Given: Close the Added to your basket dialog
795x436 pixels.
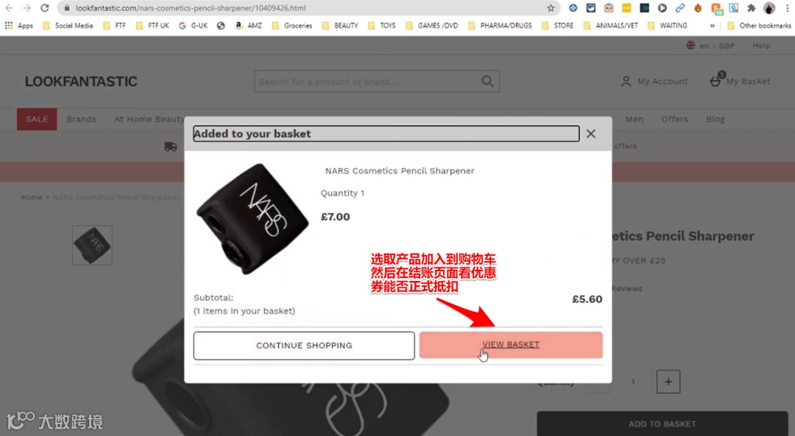Looking at the screenshot, I should point(590,134).
